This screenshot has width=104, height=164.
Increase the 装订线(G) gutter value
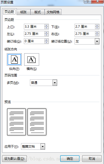pos(46,40)
